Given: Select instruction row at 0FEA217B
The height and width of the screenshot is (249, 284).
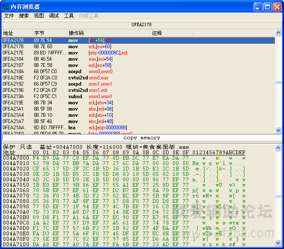Looking at the screenshot, I should tap(138, 47).
